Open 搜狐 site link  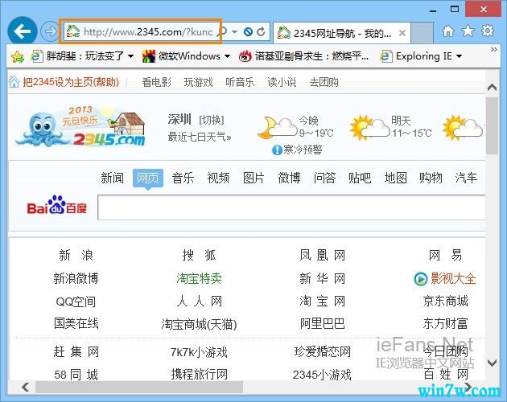tap(199, 256)
